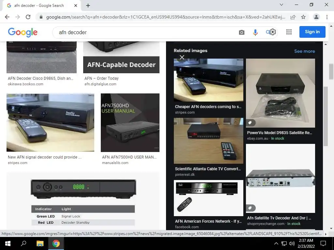Open the Windows Start menu
This screenshot has width=334, height=250.
tap(8, 243)
